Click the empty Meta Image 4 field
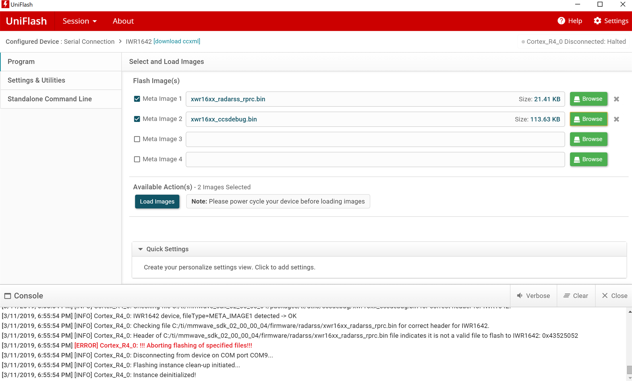Image resolution: width=632 pixels, height=381 pixels. tap(375, 159)
